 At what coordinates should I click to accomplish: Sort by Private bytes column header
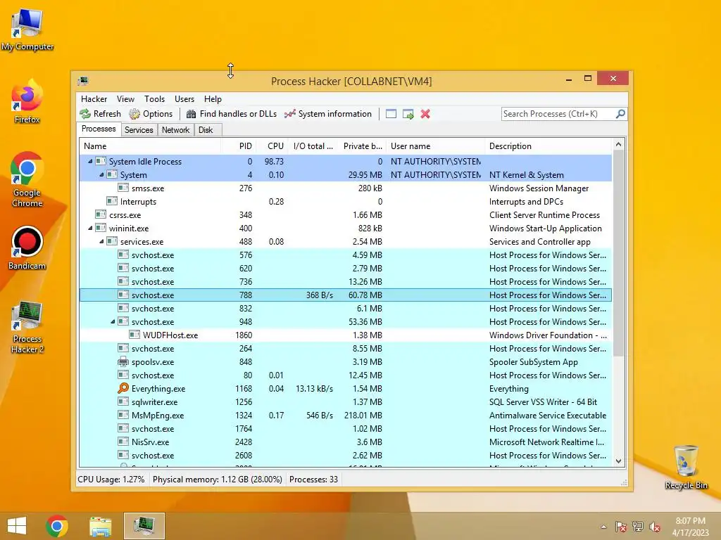coord(363,146)
